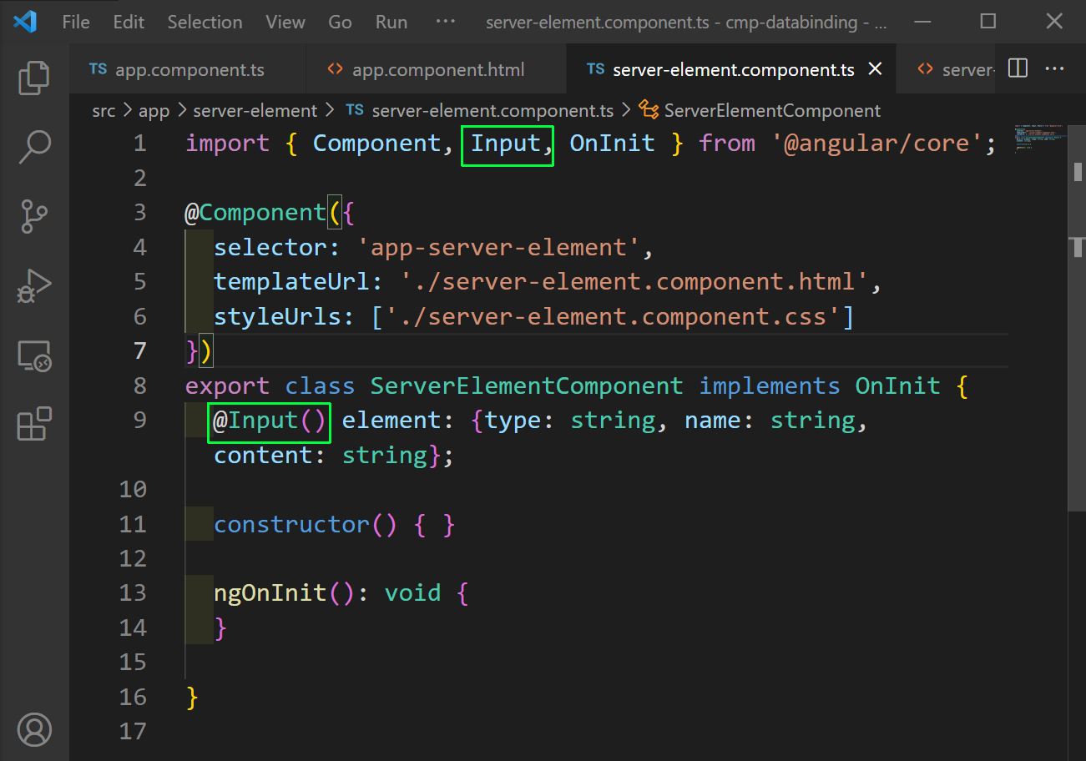Click the 'constructor' keyword
This screenshot has height=761, width=1086.
[x=291, y=525]
